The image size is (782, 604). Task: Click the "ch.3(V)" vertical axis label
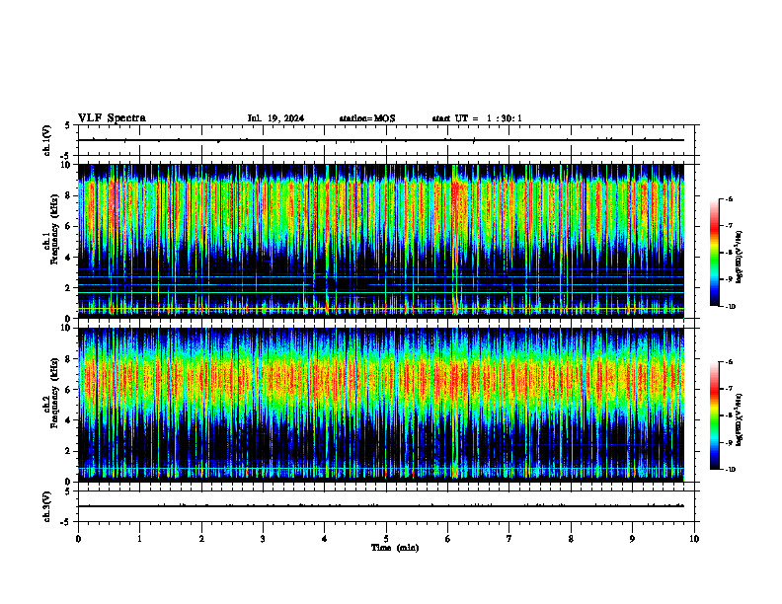47,506
